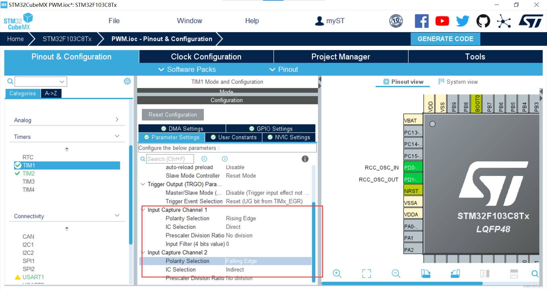The width and height of the screenshot is (547, 290).
Task: Click the vertical flip view icon
Action: [x=485, y=274]
